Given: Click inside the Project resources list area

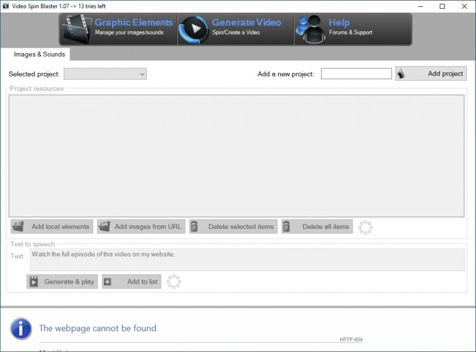Looking at the screenshot, I should point(236,156).
